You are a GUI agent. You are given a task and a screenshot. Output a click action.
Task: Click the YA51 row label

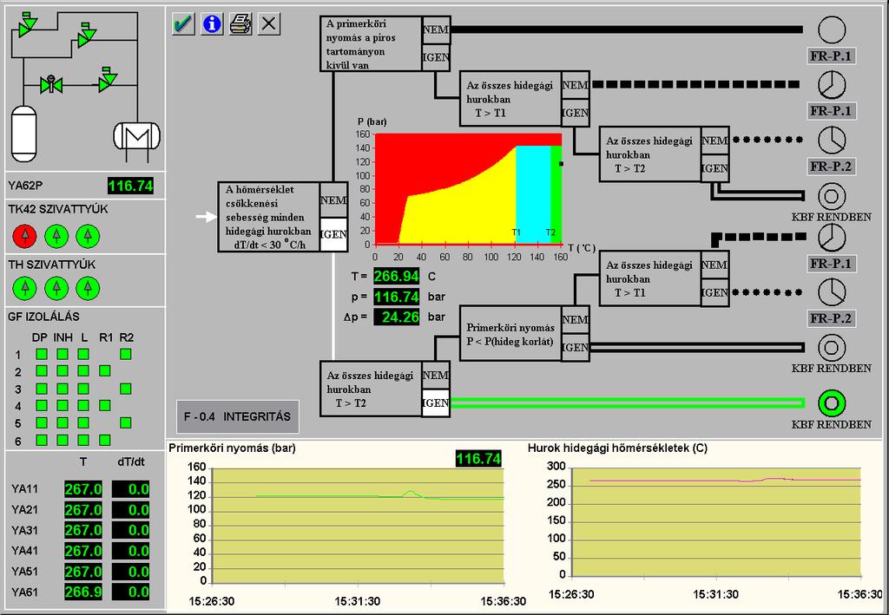pyautogui.click(x=24, y=572)
